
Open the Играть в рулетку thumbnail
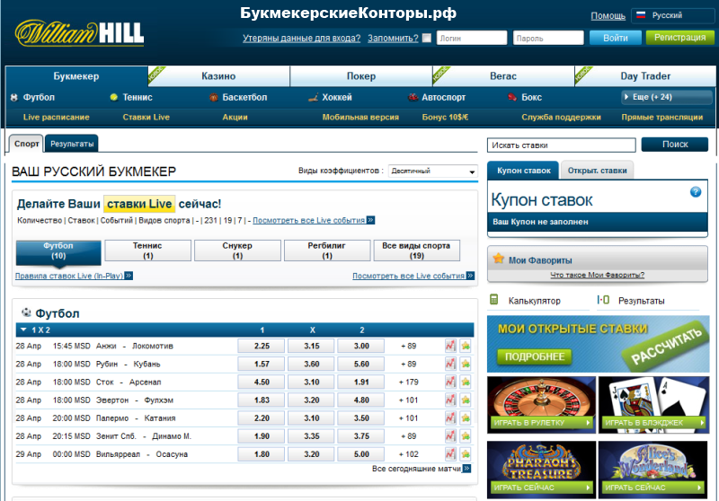click(x=541, y=405)
